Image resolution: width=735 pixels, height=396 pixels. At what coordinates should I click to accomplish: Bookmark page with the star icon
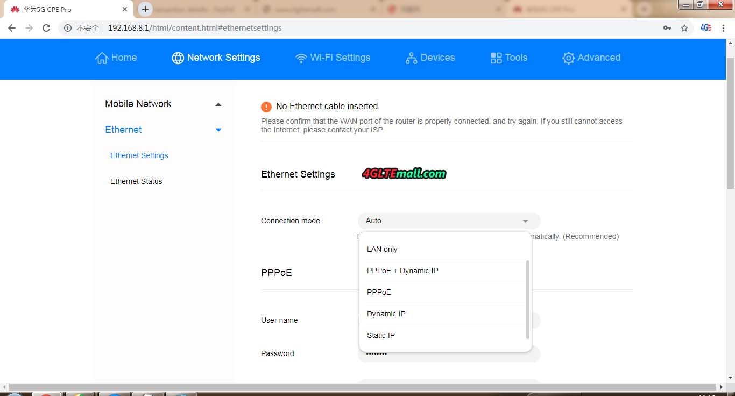684,28
